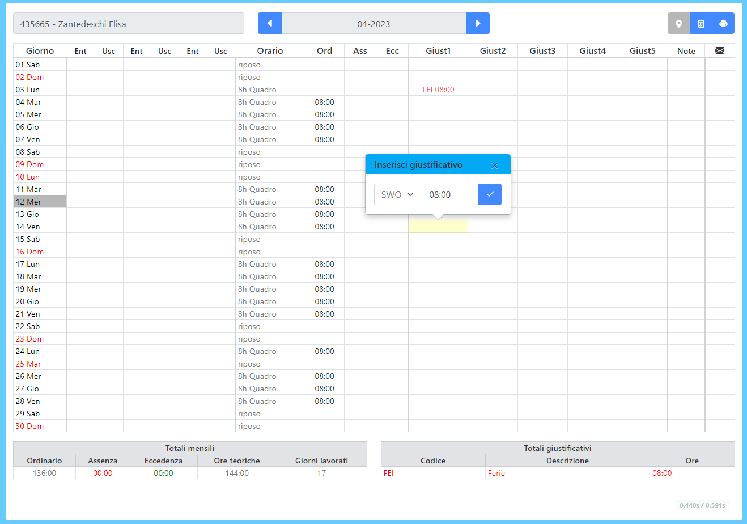
Task: Select day 28 Ven
Action: [40, 401]
